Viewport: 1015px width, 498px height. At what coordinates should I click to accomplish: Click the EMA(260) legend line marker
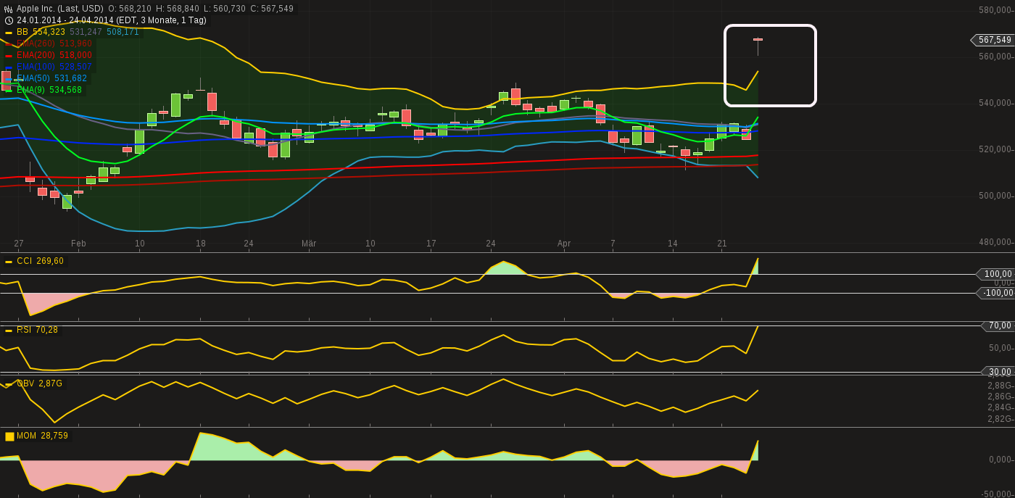tap(8, 43)
